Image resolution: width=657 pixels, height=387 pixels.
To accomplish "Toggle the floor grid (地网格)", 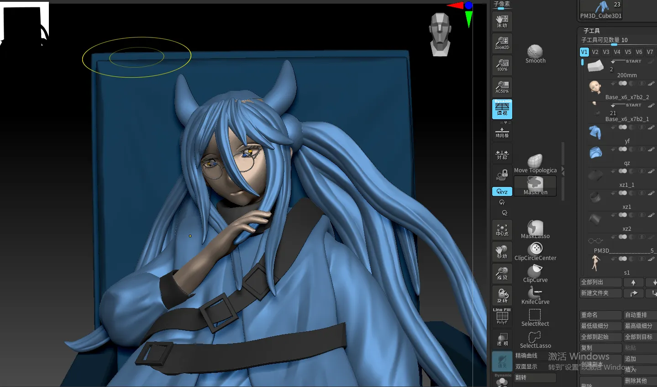I will coord(502,133).
